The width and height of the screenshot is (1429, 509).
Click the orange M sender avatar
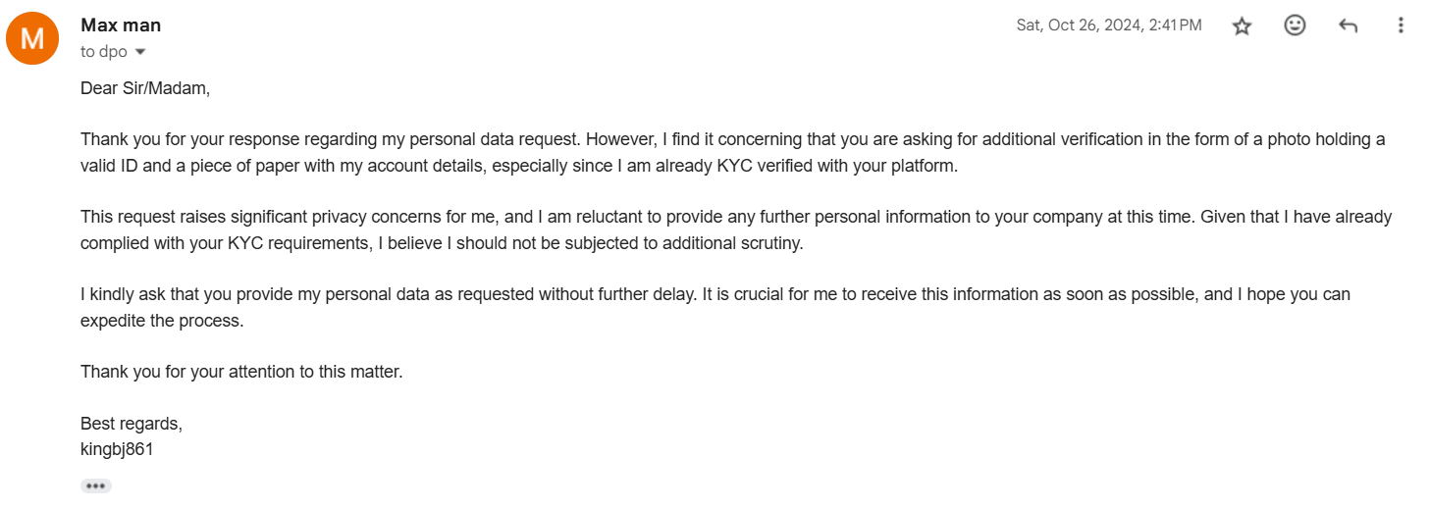coord(32,39)
